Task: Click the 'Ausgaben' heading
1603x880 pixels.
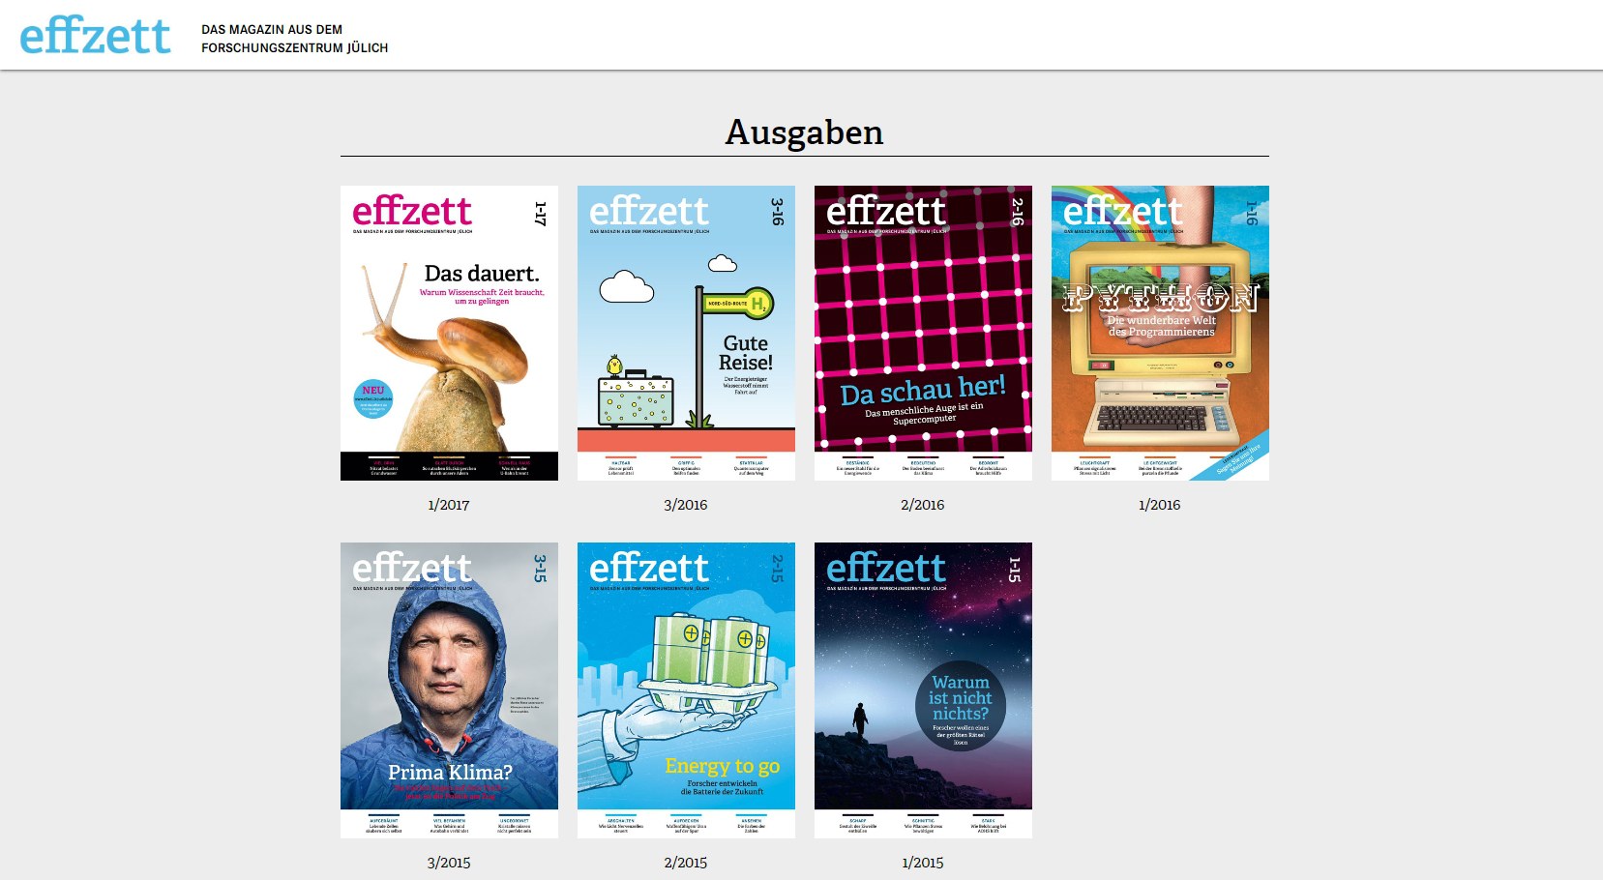Action: coord(804,132)
